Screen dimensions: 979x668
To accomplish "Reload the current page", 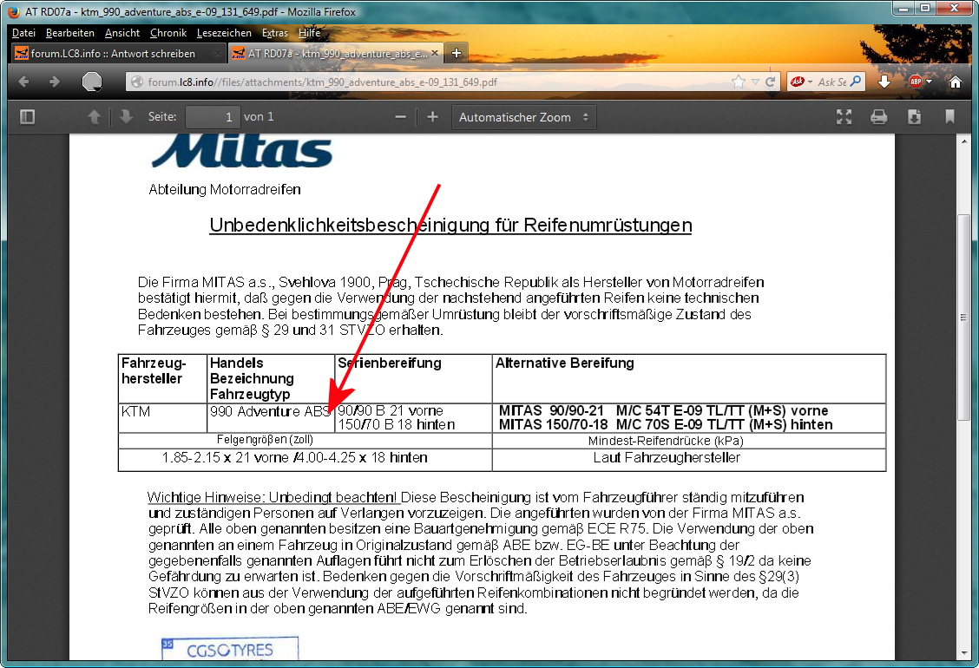I will click(x=771, y=82).
